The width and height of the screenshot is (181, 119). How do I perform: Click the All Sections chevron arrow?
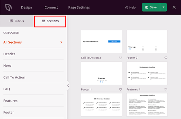[61, 42]
